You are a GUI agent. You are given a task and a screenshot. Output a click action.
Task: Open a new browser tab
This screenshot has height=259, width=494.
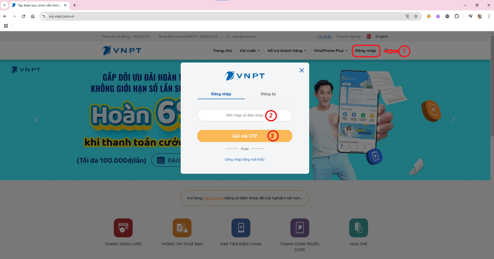(75, 5)
